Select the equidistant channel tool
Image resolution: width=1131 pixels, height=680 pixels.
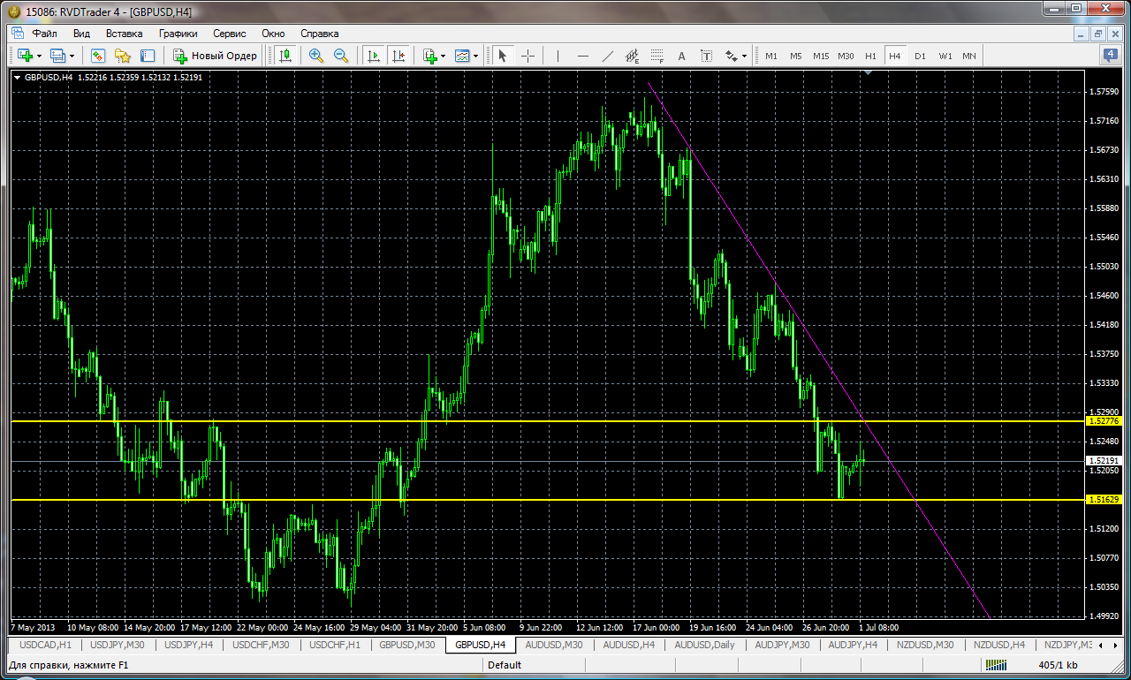(632, 56)
